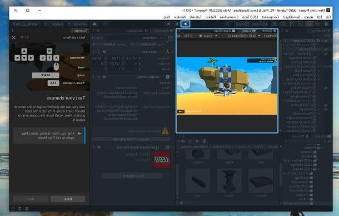
Task: Open the Assets menu
Action: [x=308, y=17]
